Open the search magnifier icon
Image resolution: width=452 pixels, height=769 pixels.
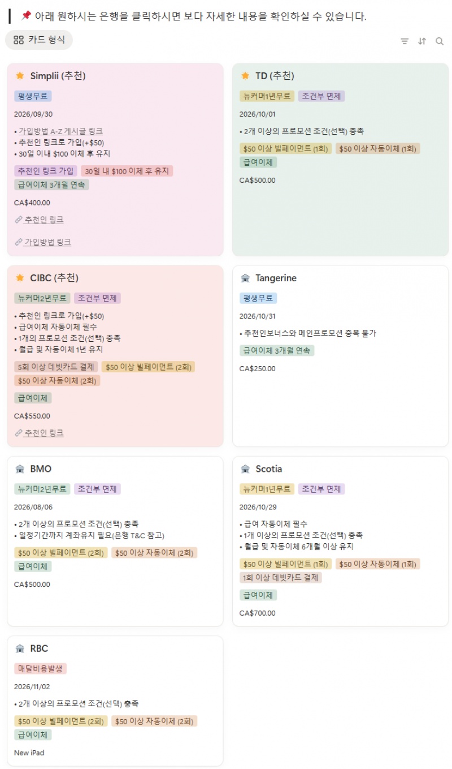(440, 41)
